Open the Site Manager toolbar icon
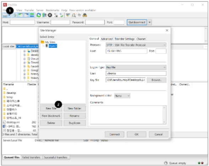 tap(5, 15)
